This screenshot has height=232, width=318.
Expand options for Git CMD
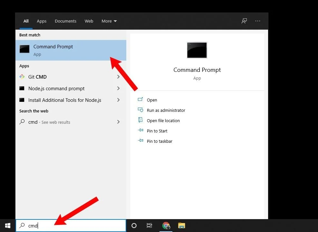[x=119, y=77]
